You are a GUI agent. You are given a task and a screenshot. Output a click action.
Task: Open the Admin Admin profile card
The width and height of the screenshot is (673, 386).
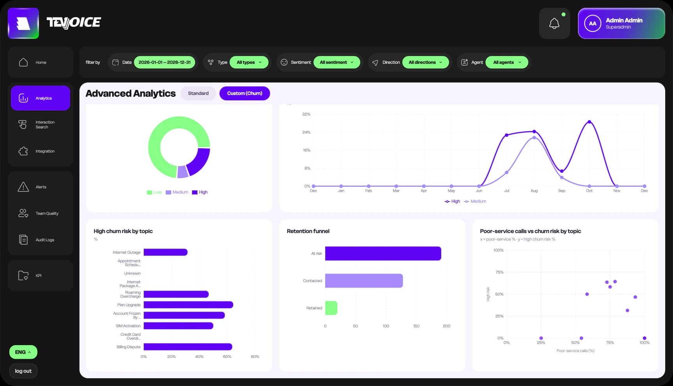tap(621, 23)
